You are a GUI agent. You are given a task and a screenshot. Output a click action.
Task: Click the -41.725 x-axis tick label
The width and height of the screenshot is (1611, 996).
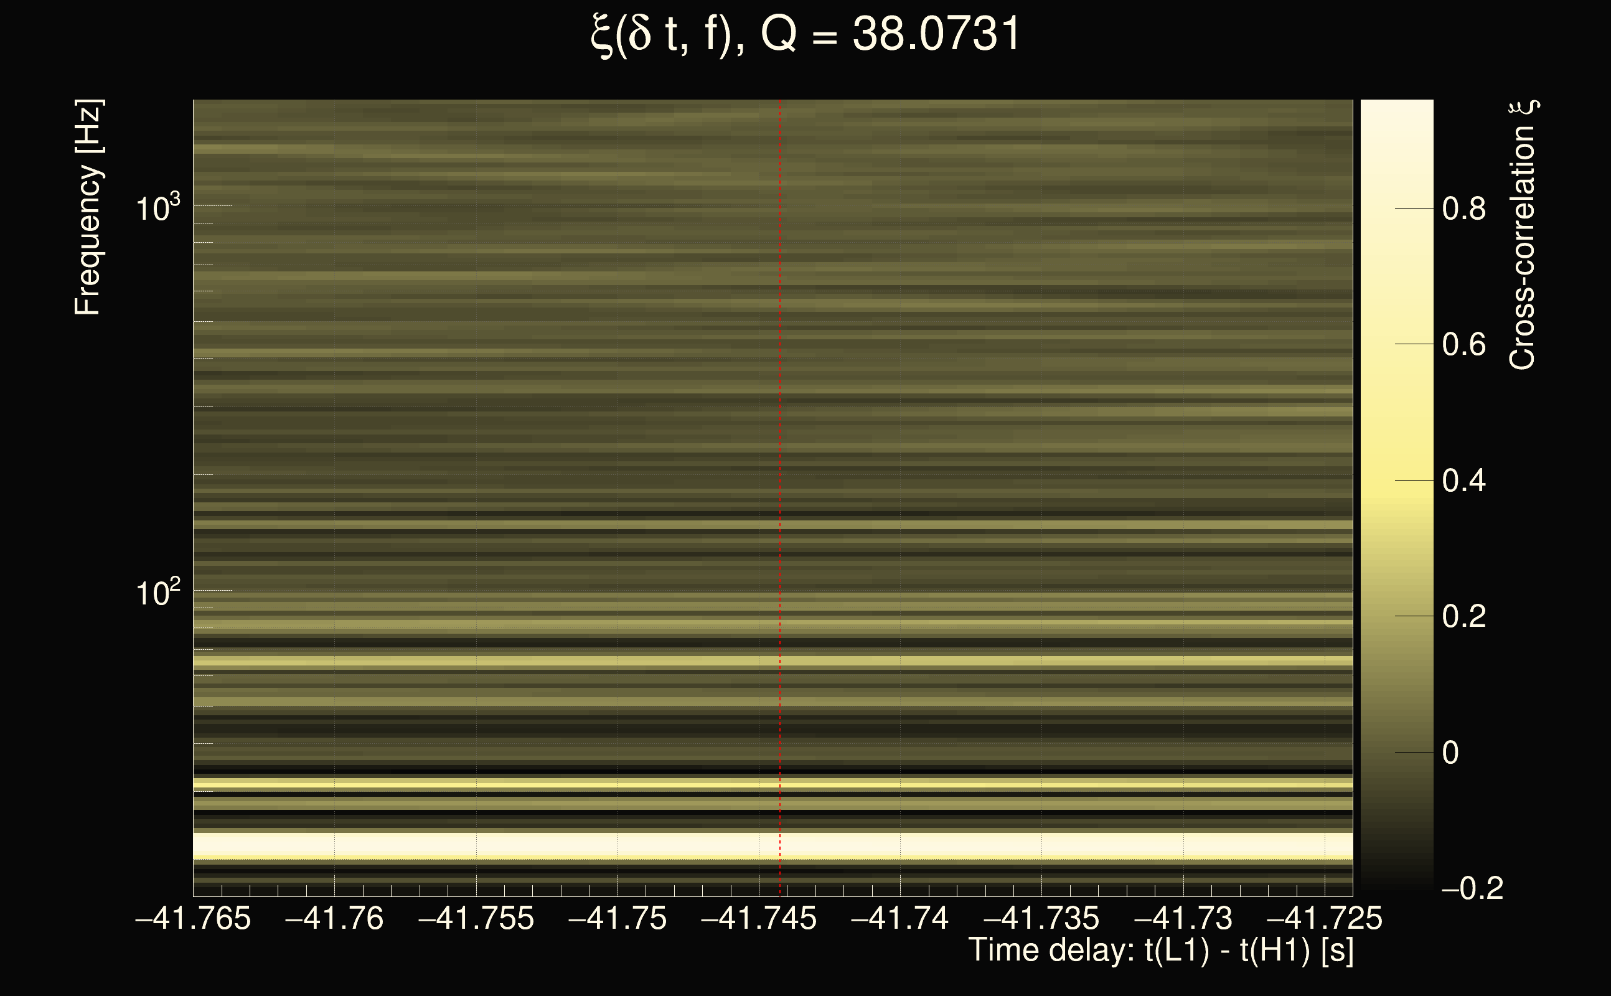(1324, 918)
